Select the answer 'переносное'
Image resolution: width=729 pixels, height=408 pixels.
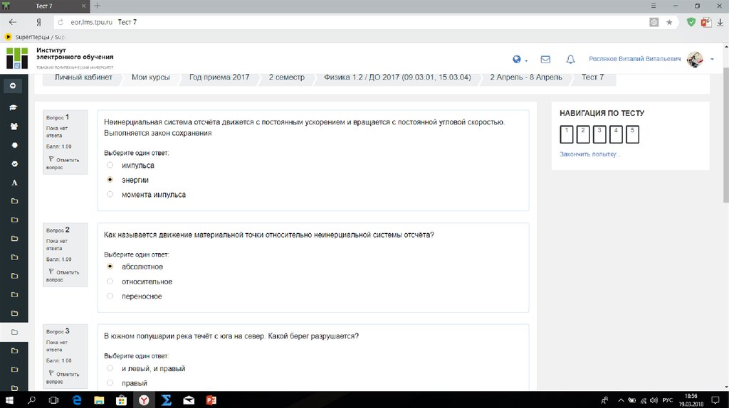pos(110,296)
